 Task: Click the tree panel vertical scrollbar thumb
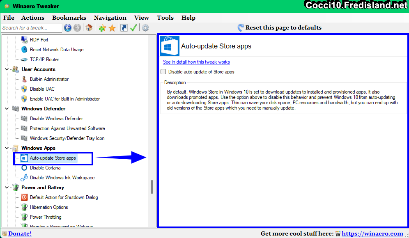click(x=152, y=187)
